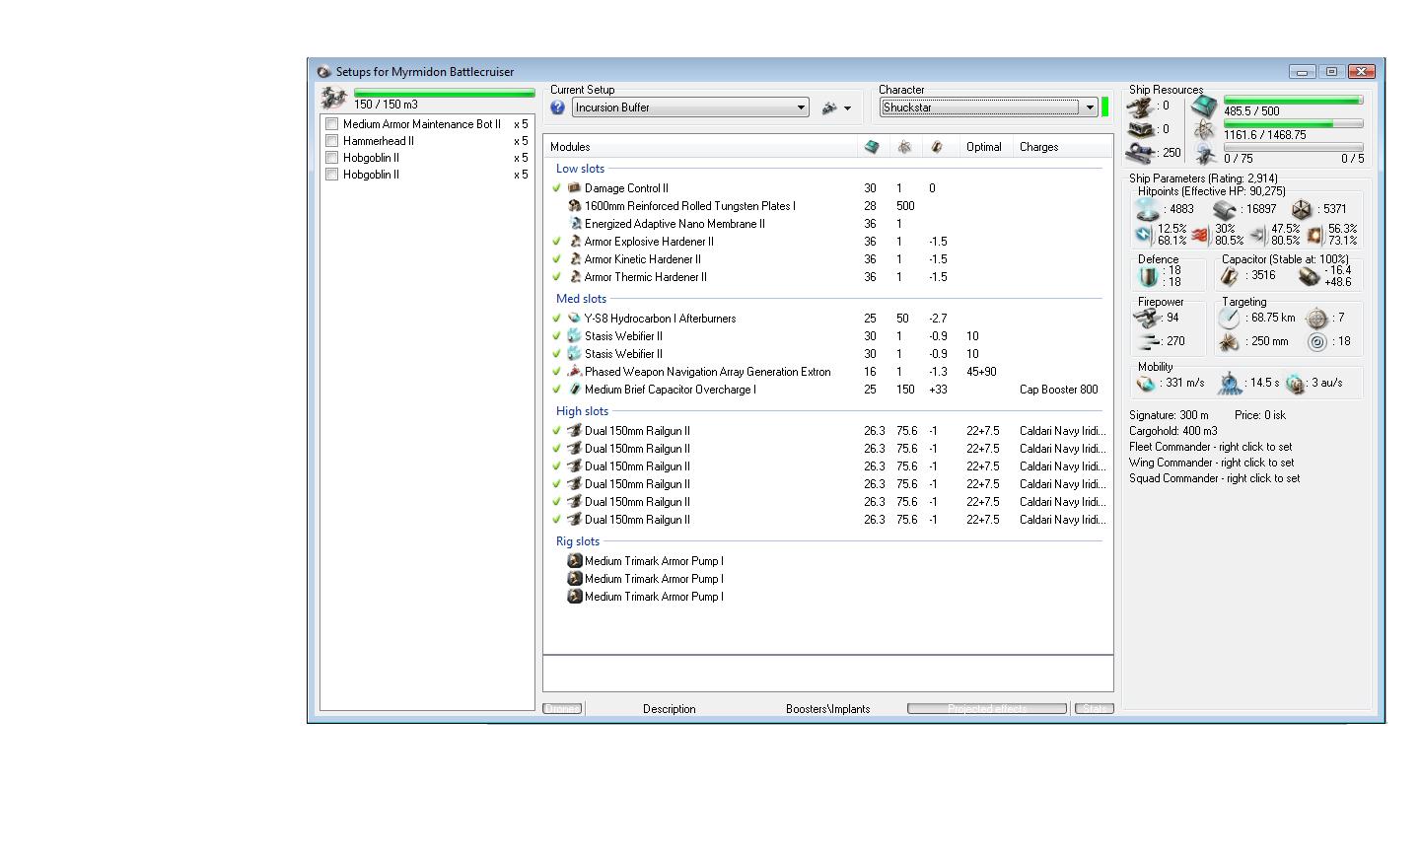Screen dimensions: 1420x858
Task: Click the Medium Brief Capacitor Overcharge I icon
Action: (574, 389)
